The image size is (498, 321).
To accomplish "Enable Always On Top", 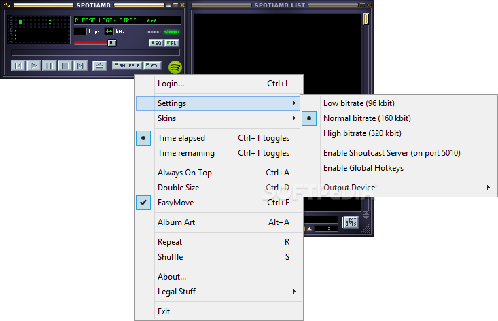I will (218, 173).
